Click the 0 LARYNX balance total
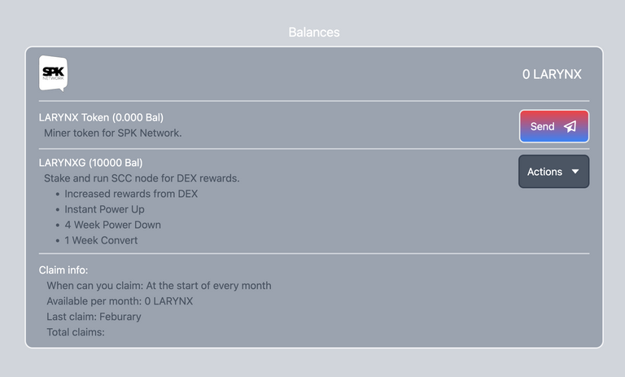The width and height of the screenshot is (625, 377). tap(552, 74)
